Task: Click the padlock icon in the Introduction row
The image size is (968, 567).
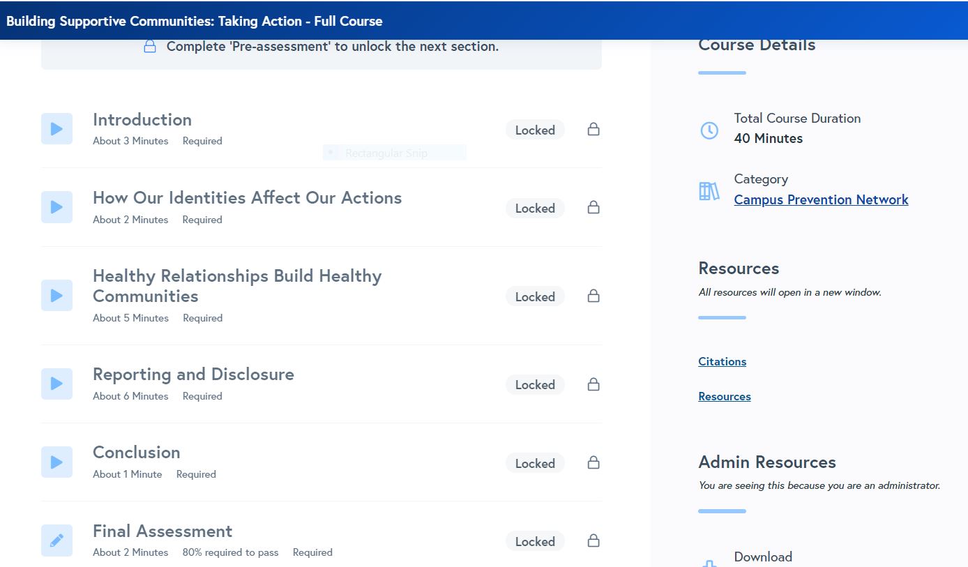Action: click(x=593, y=129)
